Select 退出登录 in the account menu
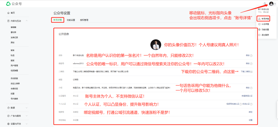The height and width of the screenshot is (127, 278). [x=265, y=35]
